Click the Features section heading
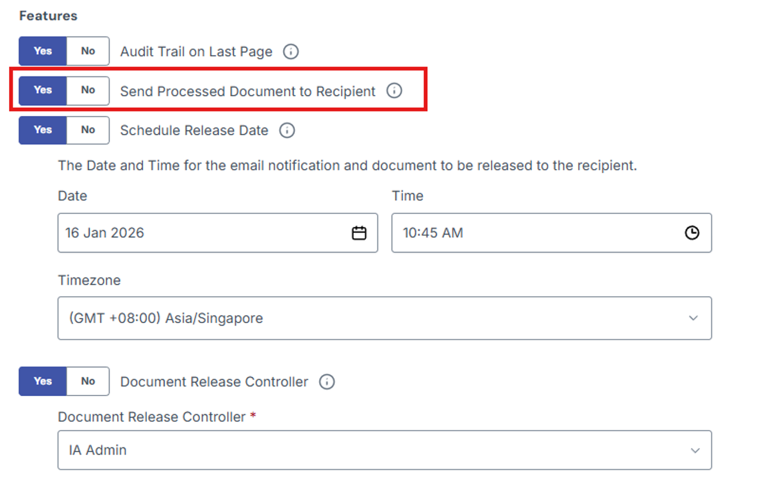The image size is (769, 482). point(49,16)
